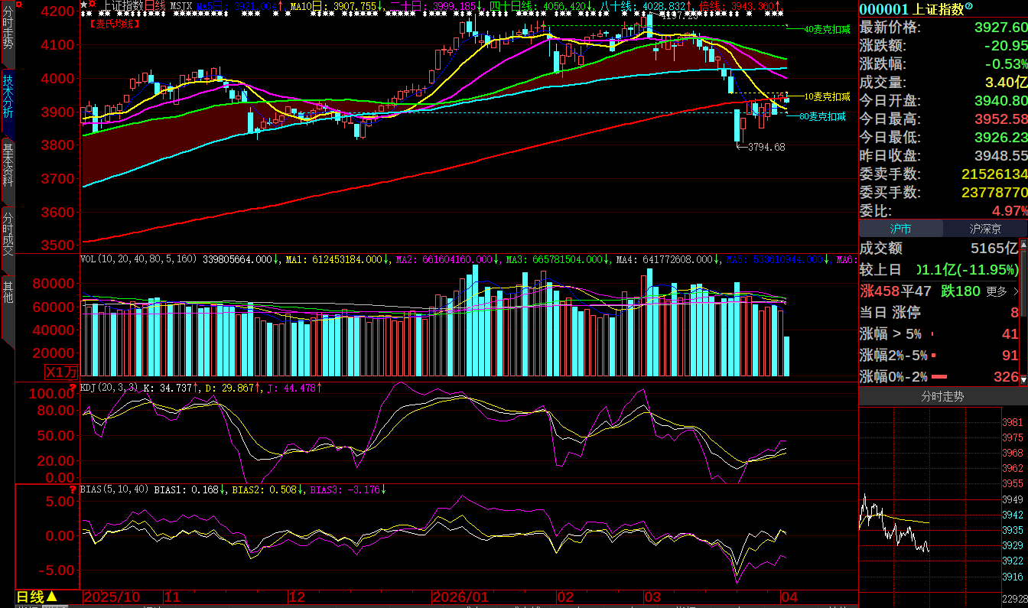Click the 3794.68 low price marker on chart
1028x608 pixels.
click(766, 147)
